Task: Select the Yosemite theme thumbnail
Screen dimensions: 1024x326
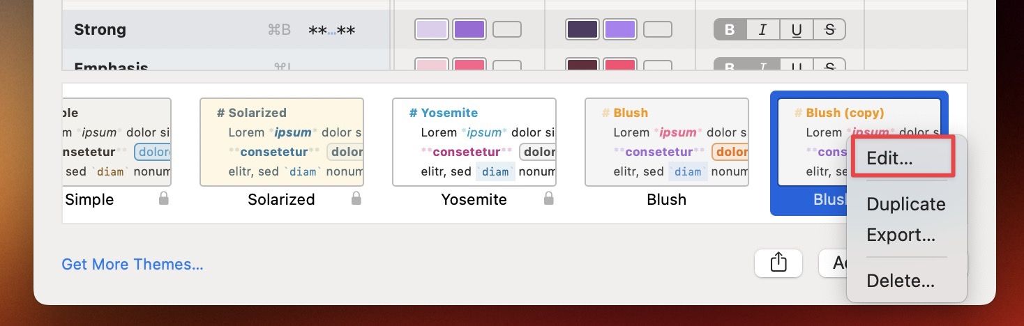Action: [474, 142]
